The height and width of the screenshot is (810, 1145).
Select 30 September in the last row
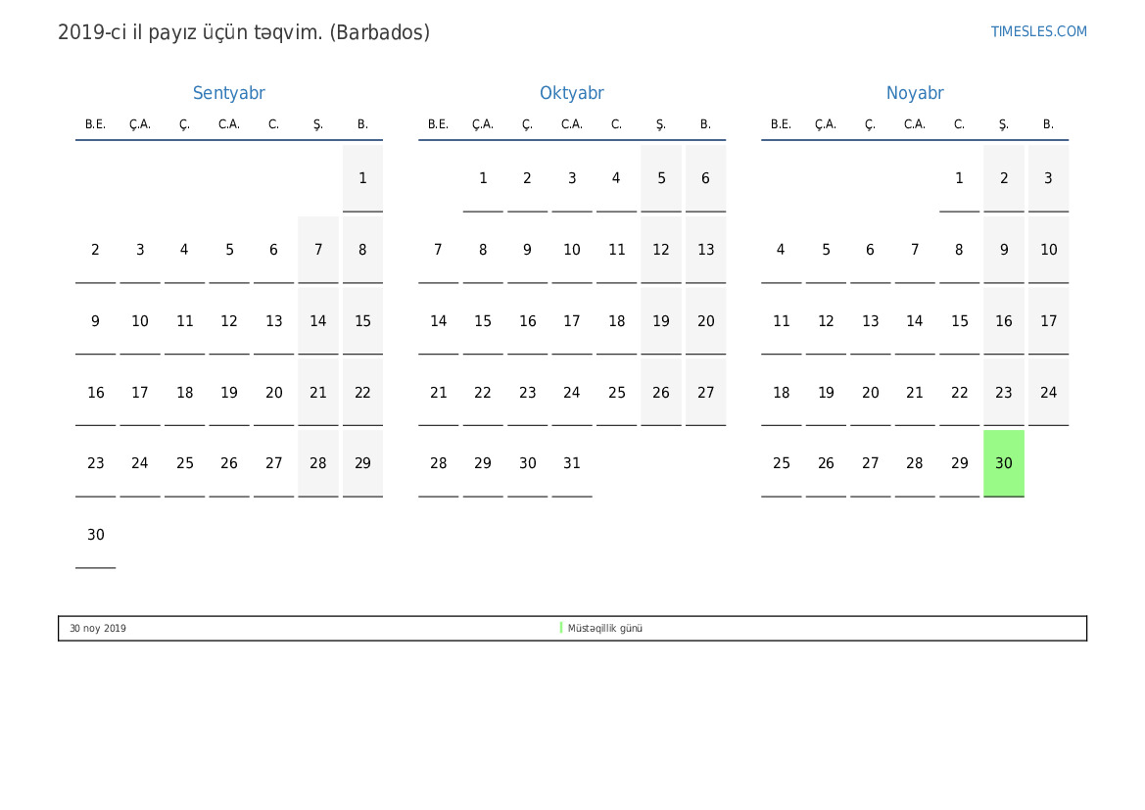click(95, 535)
